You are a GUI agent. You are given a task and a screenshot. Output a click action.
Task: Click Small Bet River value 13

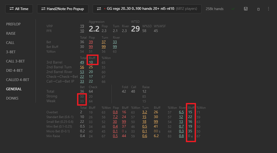point(181,122)
